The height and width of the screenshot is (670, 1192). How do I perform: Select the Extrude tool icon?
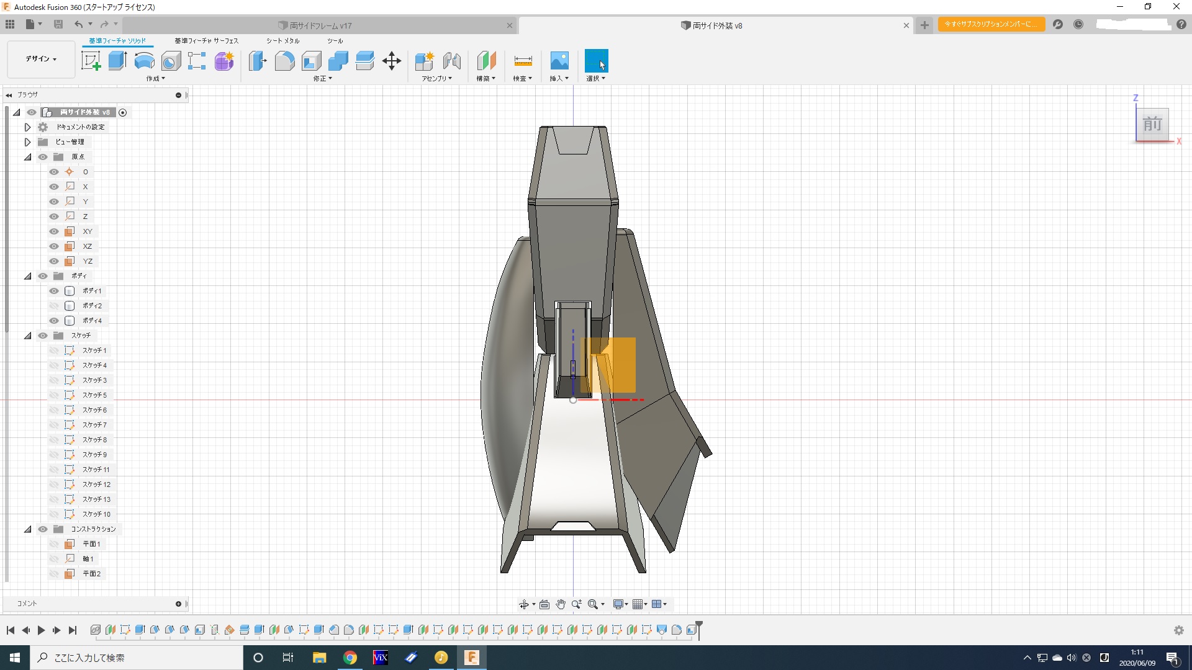pyautogui.click(x=117, y=61)
